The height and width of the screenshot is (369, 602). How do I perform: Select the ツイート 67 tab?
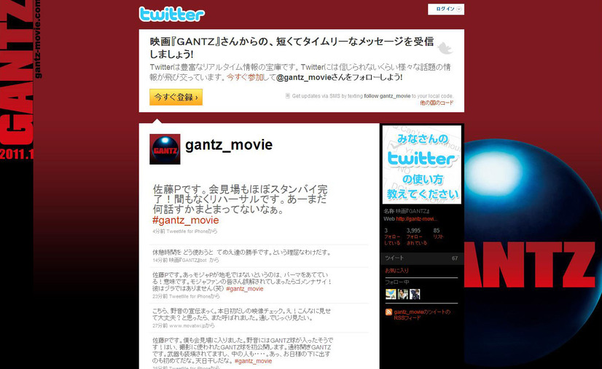pos(421,258)
